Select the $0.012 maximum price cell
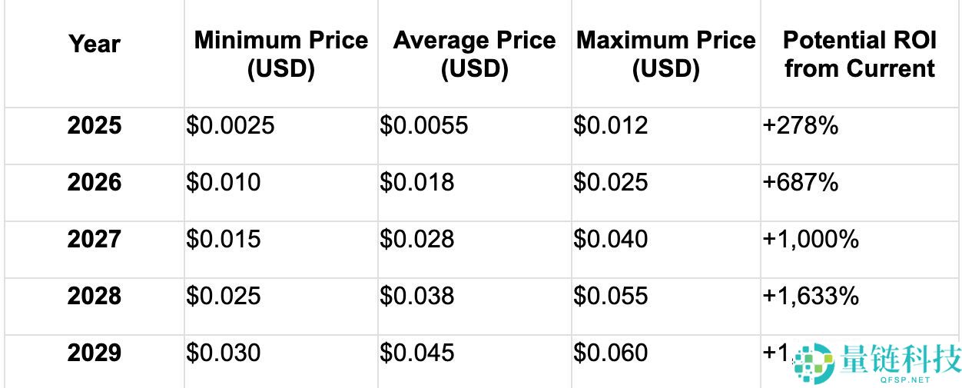The height and width of the screenshot is (388, 962). [x=611, y=125]
